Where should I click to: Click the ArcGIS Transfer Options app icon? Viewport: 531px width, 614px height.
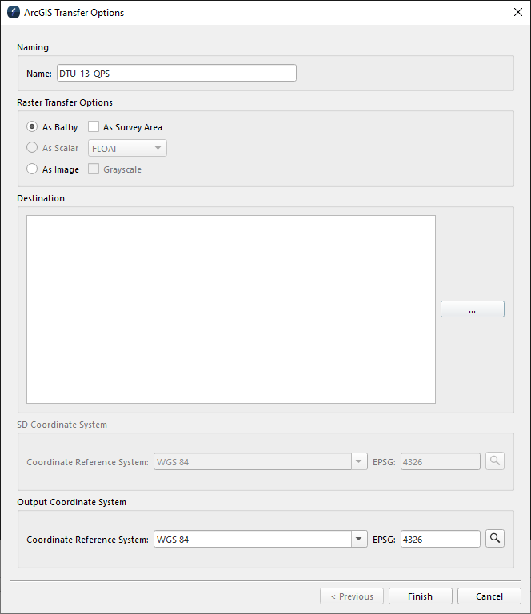coord(13,13)
